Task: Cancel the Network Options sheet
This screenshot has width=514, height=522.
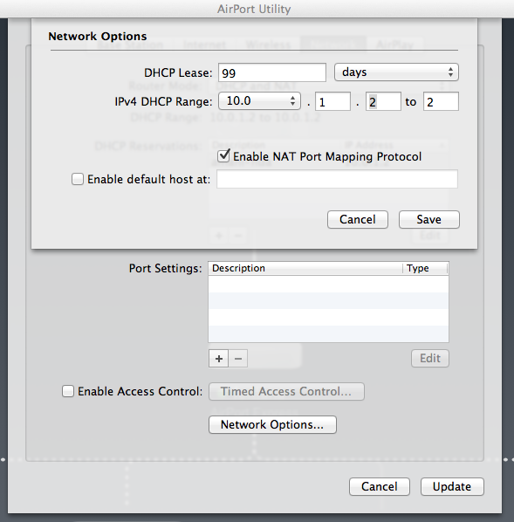Action: point(358,219)
